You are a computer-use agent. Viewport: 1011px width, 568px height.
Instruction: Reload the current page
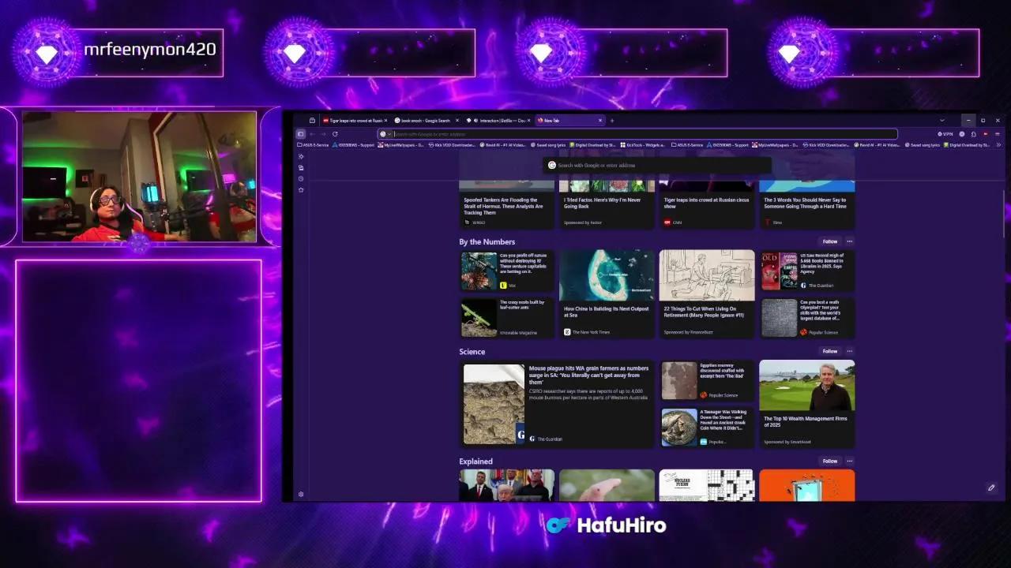point(335,134)
